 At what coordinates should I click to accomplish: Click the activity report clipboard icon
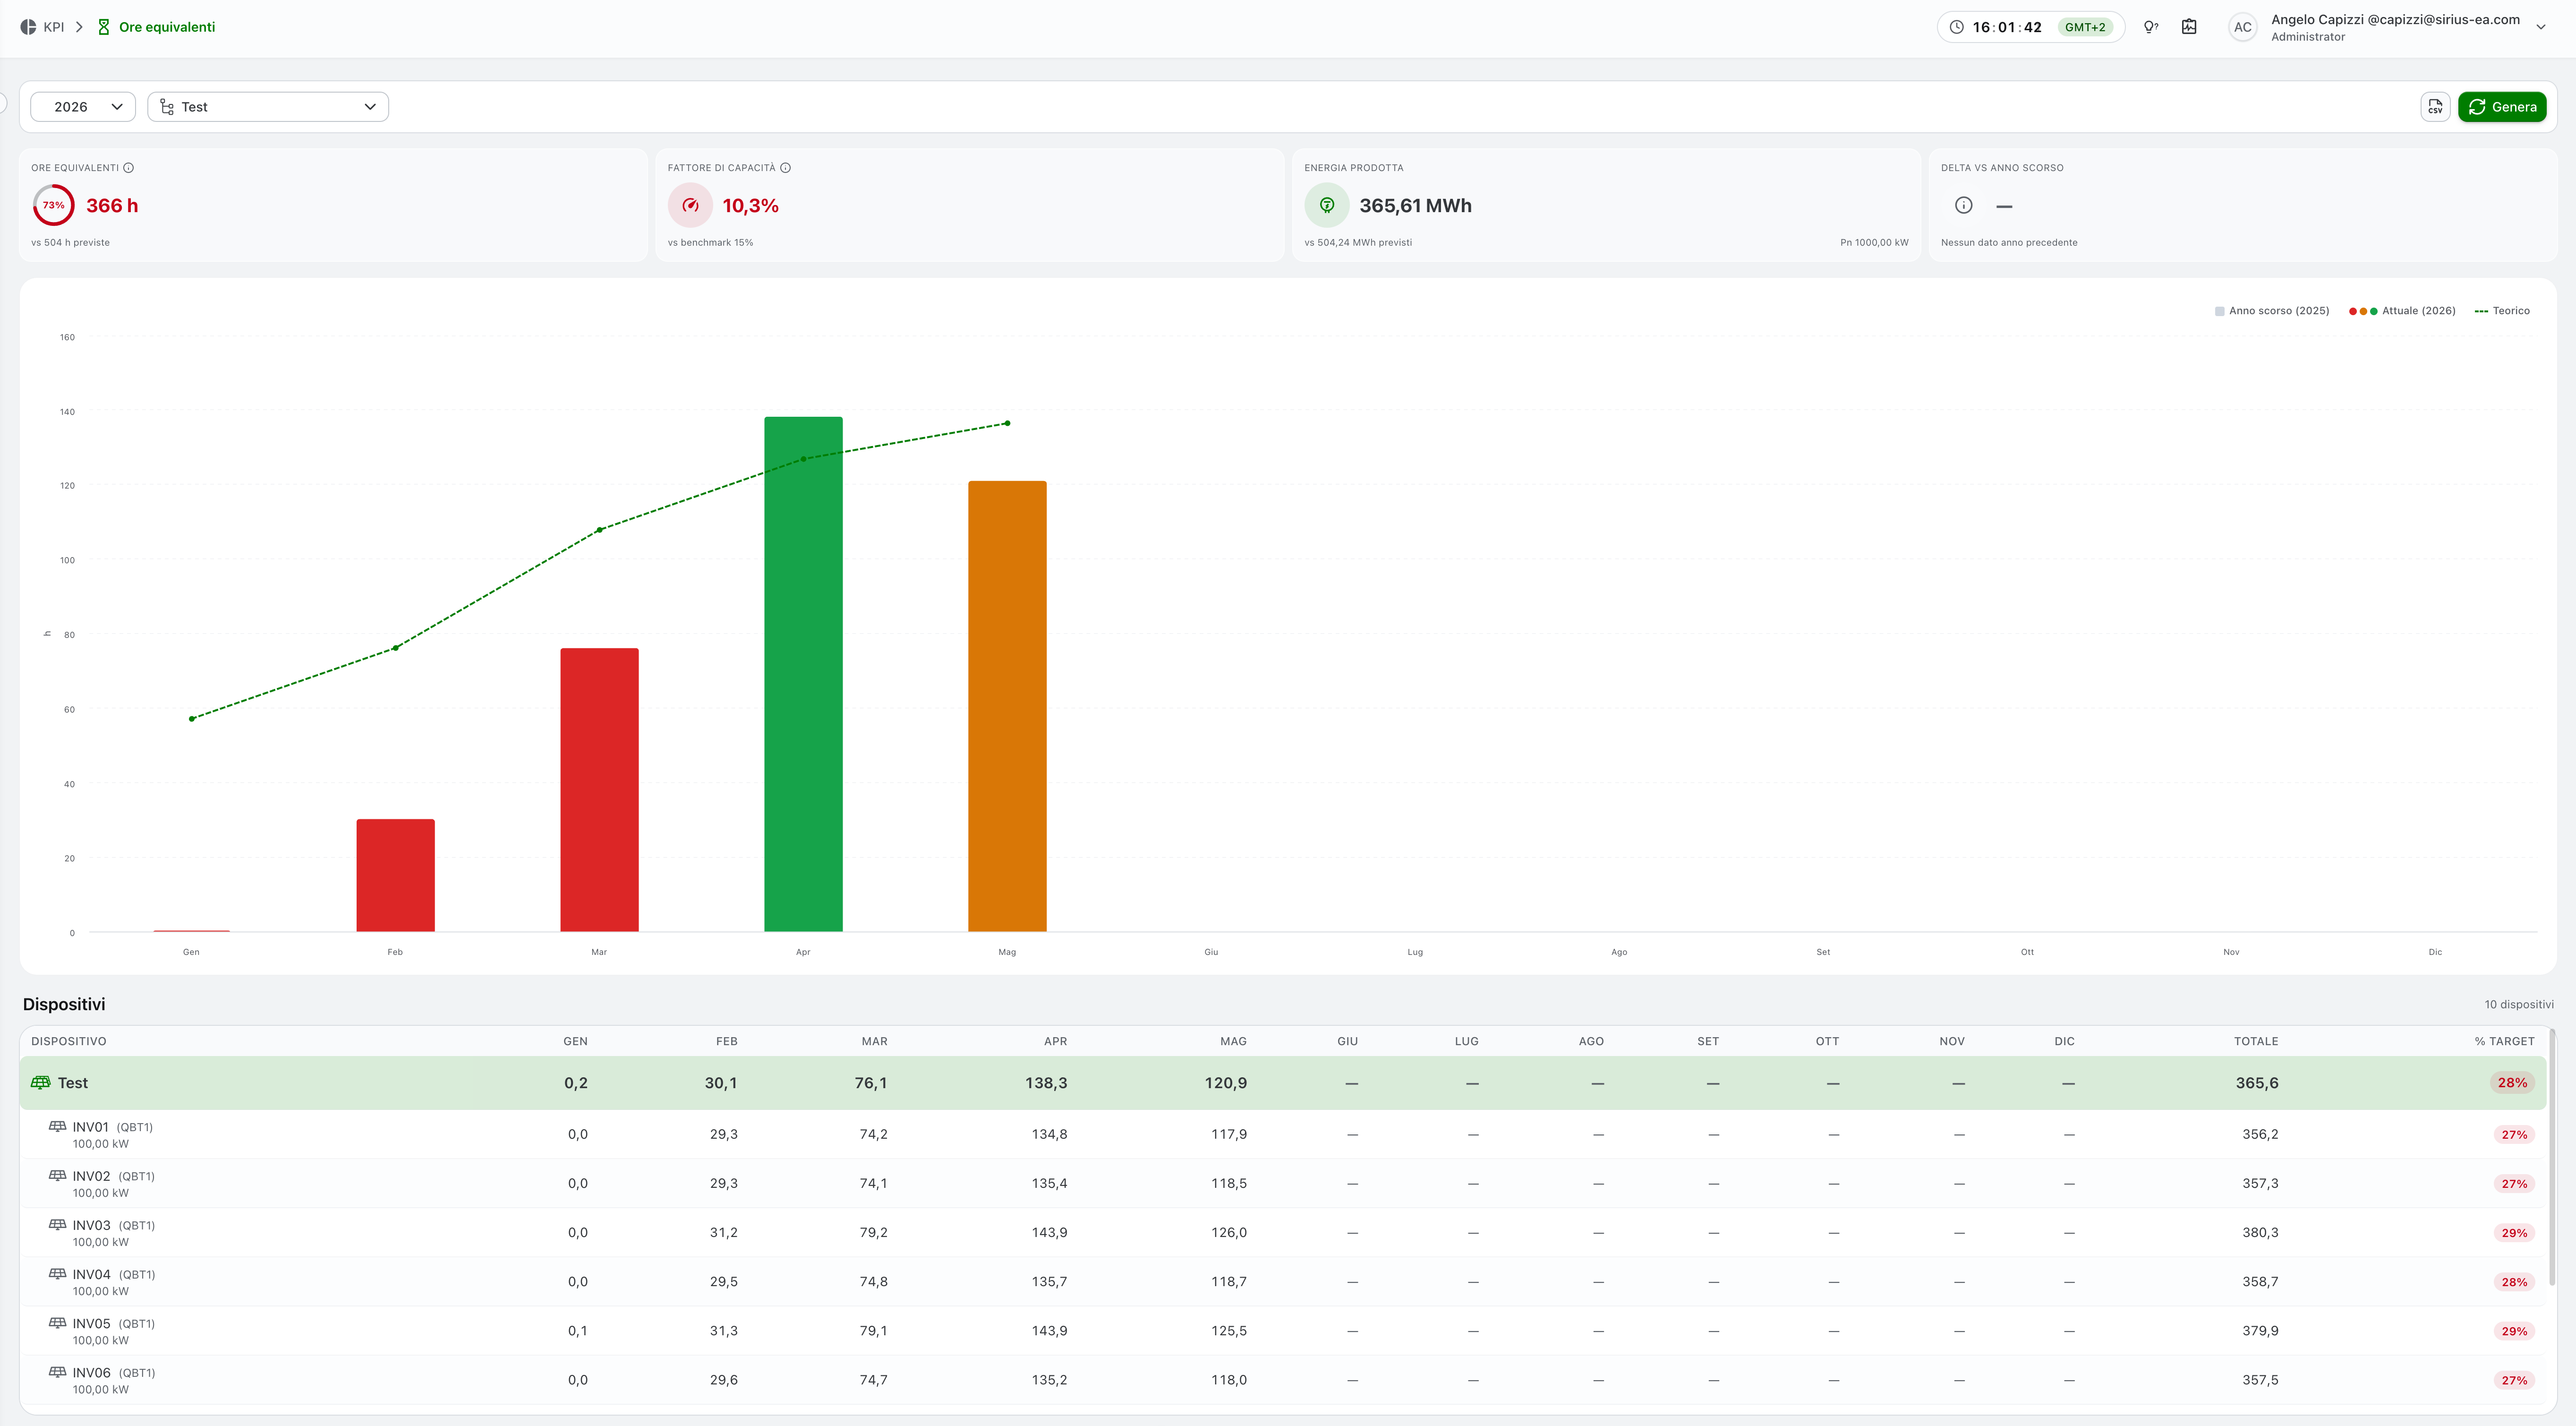(x=2189, y=27)
